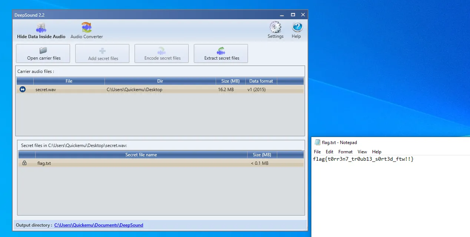Open Notepad Format menu
The height and width of the screenshot is (237, 470).
pyautogui.click(x=345, y=152)
